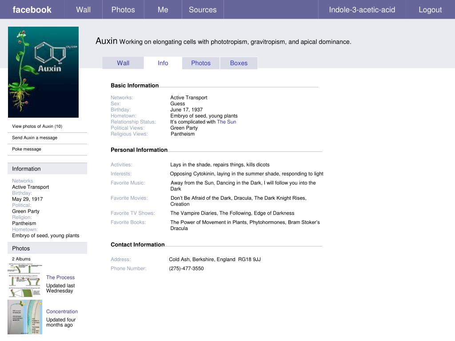Switch to the profile Wall tab
Image resolution: width=455 pixels, height=341 pixels.
pyautogui.click(x=123, y=63)
